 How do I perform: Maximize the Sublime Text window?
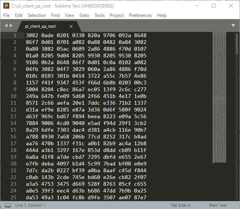click(214, 6)
